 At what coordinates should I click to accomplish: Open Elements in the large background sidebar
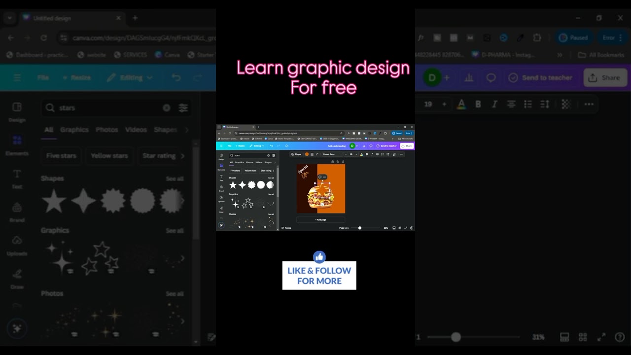(x=17, y=145)
